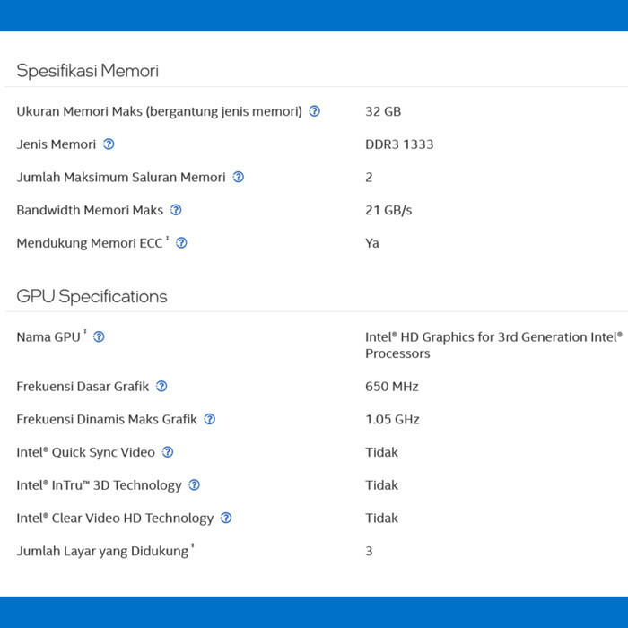The width and height of the screenshot is (628, 628).
Task: Open Bandwidth Memori Maks help tooltip
Action: coord(176,209)
